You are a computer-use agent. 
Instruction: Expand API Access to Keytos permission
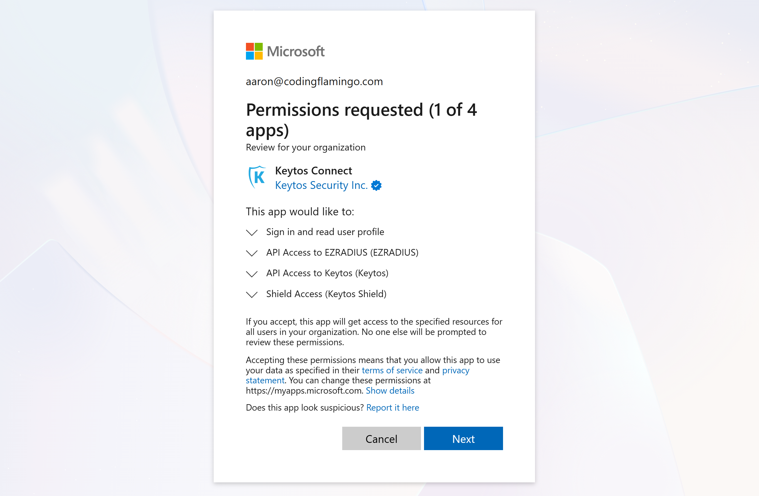point(252,274)
